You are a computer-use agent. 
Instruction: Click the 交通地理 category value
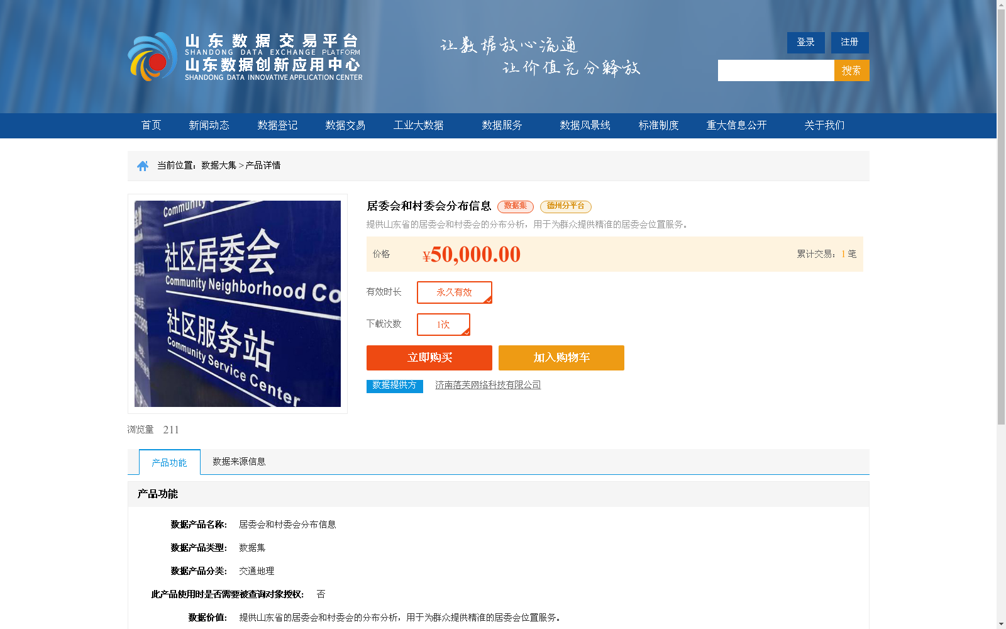257,571
